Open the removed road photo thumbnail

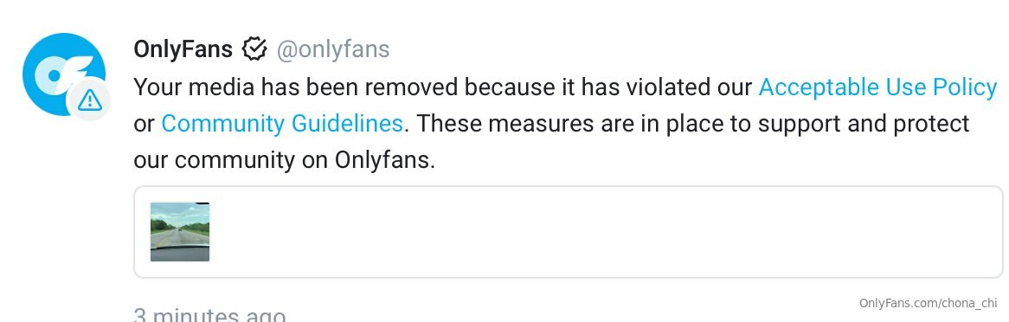179,232
